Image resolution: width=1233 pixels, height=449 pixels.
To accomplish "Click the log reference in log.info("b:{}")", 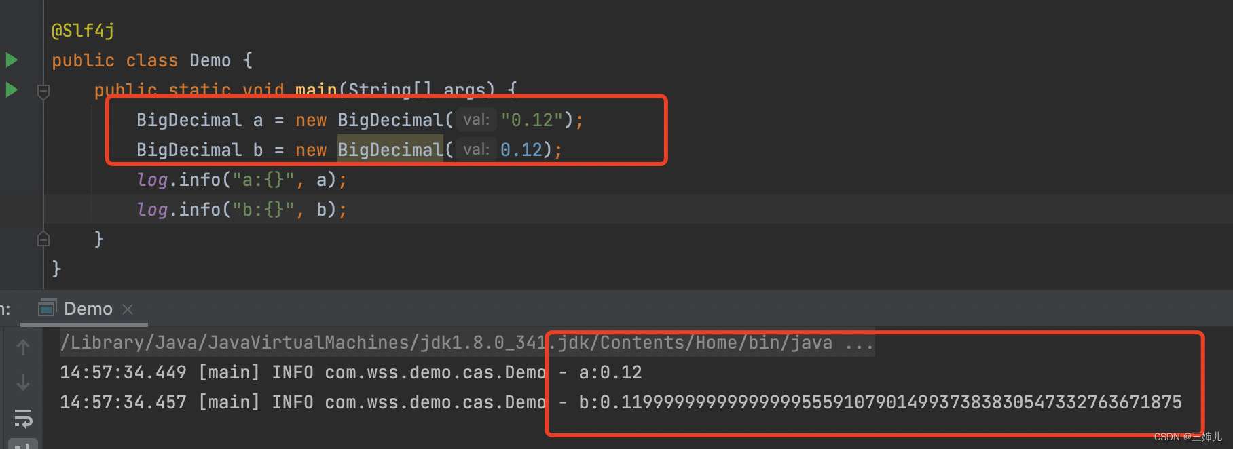I will click(152, 210).
